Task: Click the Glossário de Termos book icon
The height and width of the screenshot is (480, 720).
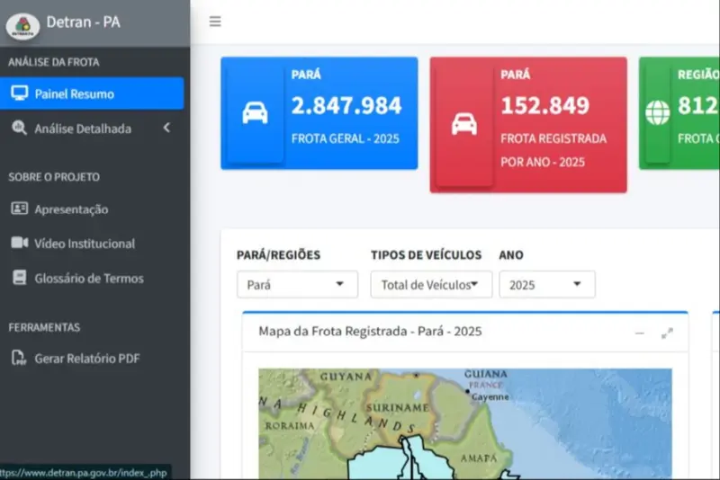Action: pos(19,279)
